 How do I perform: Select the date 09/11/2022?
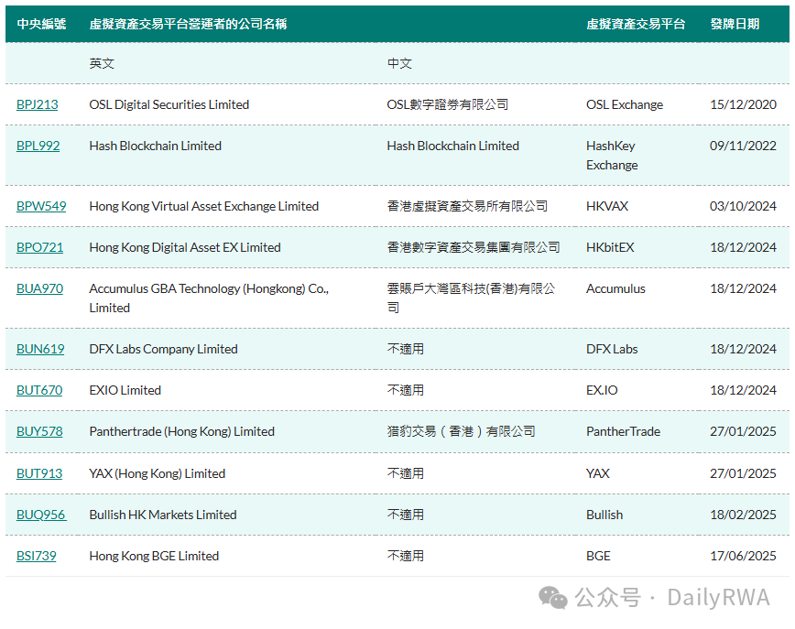744,146
